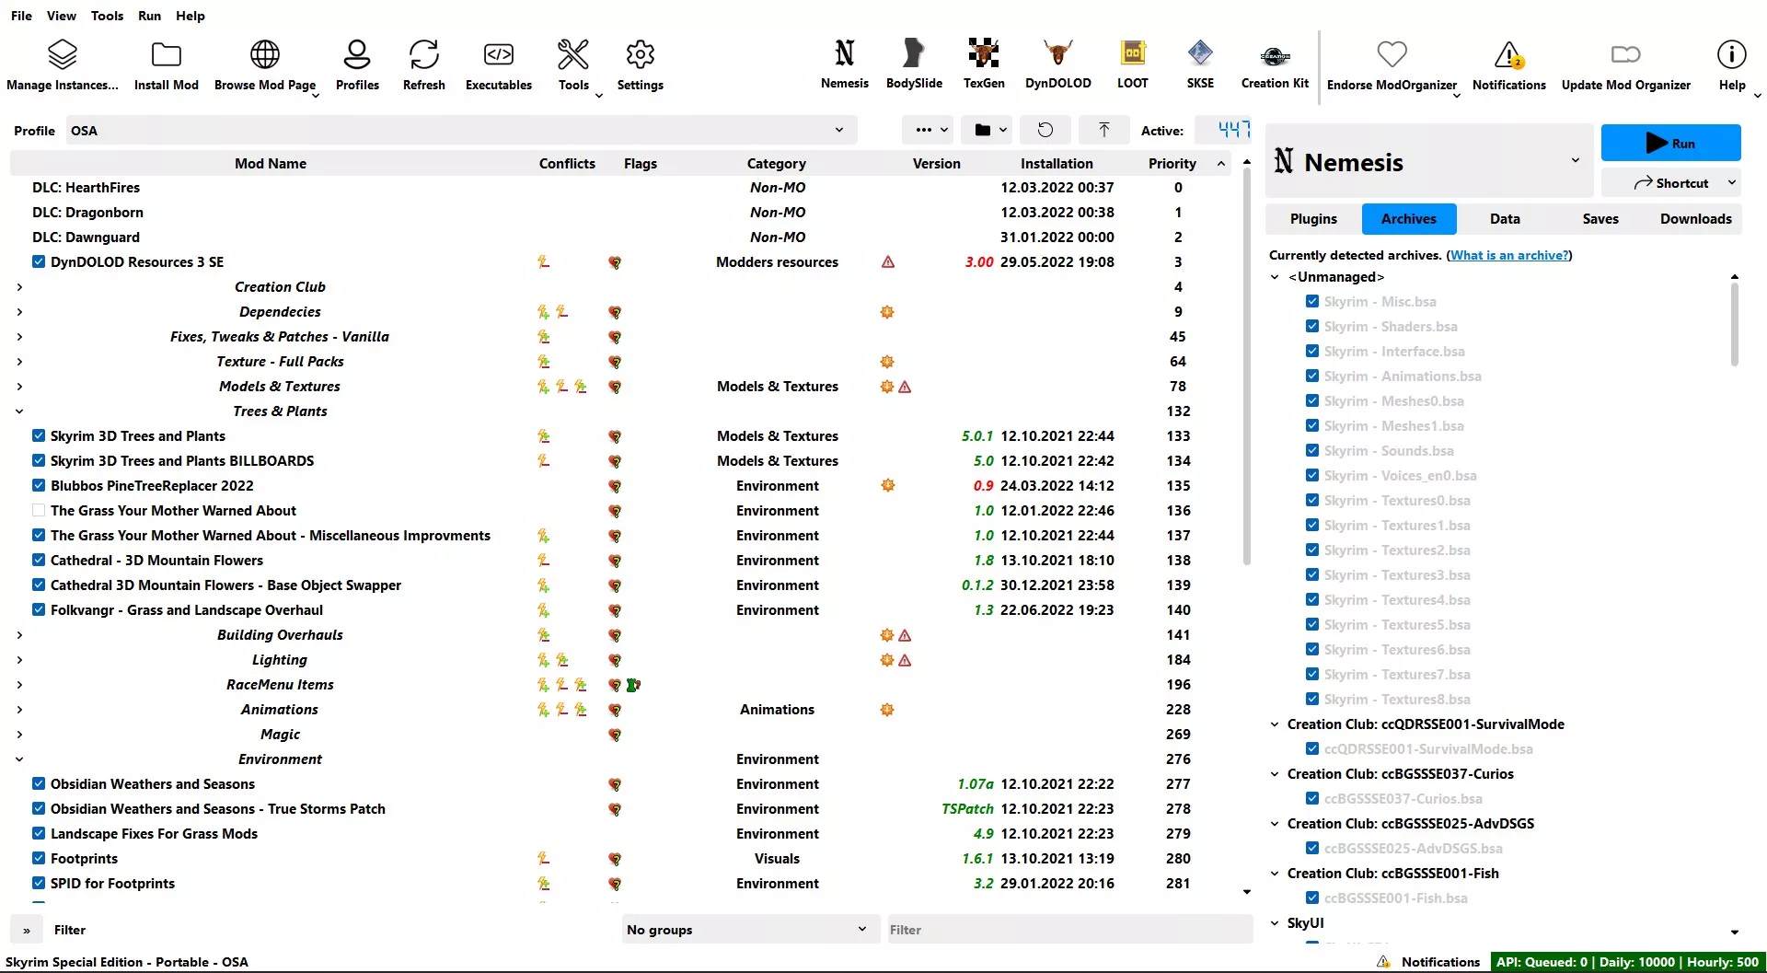
Task: Sort by Mod Name column header
Action: coord(270,163)
